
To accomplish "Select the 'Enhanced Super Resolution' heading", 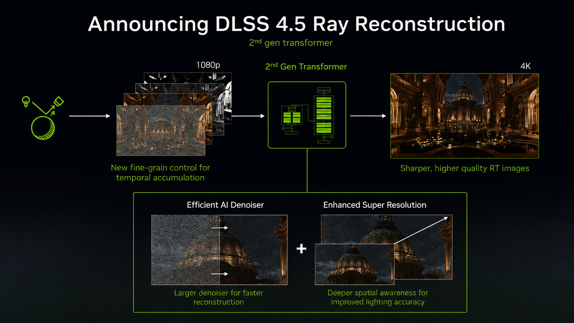I will [x=375, y=205].
